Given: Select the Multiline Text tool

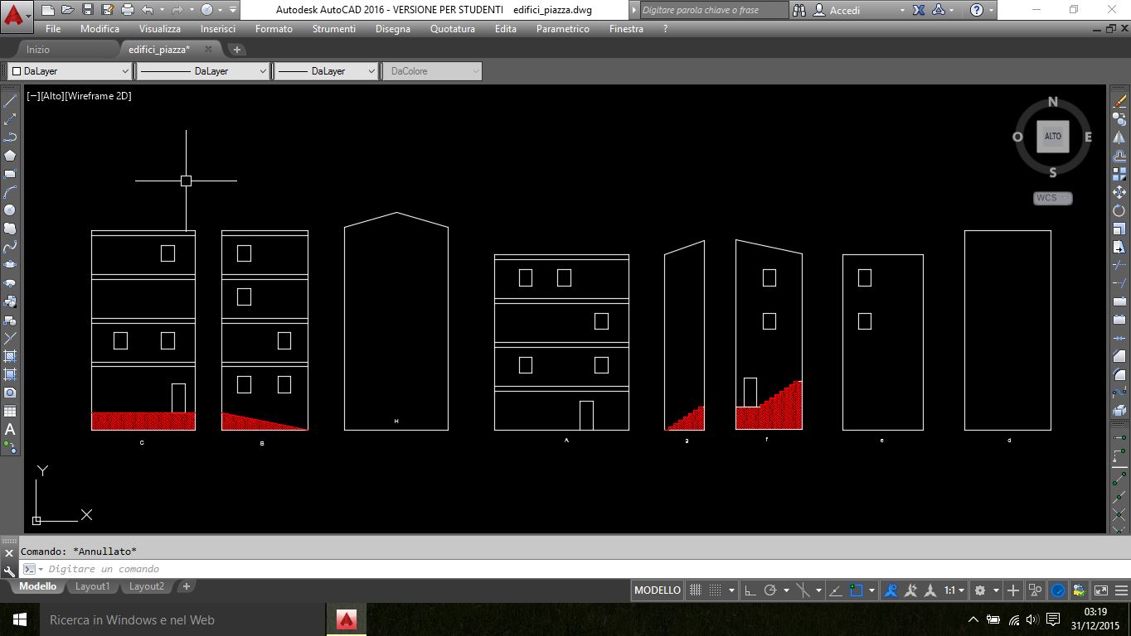Looking at the screenshot, I should coord(10,429).
